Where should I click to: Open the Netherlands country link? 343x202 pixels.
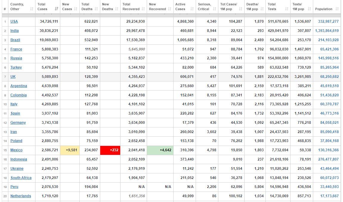click(21, 196)
